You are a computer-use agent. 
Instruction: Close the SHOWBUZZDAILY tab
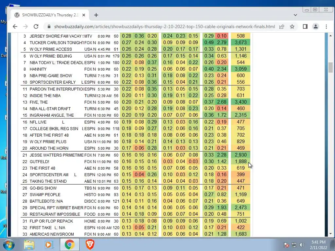(x=84, y=15)
